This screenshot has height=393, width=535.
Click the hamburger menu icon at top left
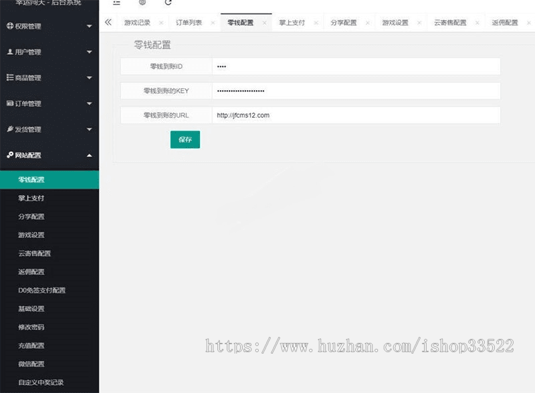pyautogui.click(x=118, y=3)
